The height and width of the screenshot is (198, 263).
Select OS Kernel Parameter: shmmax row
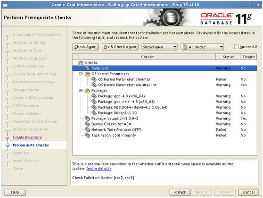pos(164,79)
